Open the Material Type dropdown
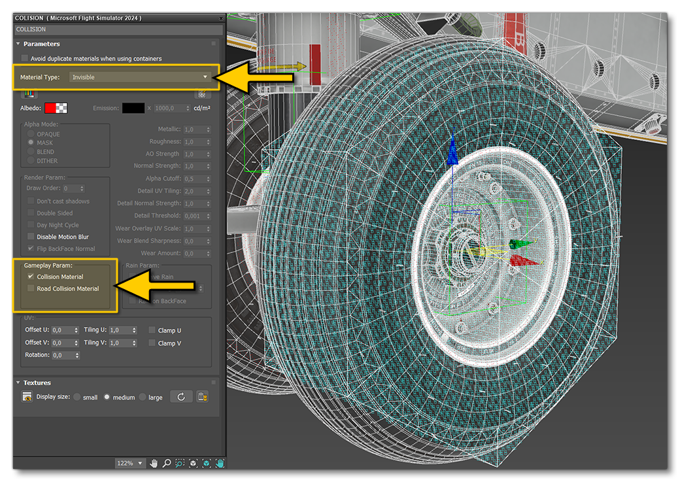The width and height of the screenshot is (680, 482). (x=139, y=77)
